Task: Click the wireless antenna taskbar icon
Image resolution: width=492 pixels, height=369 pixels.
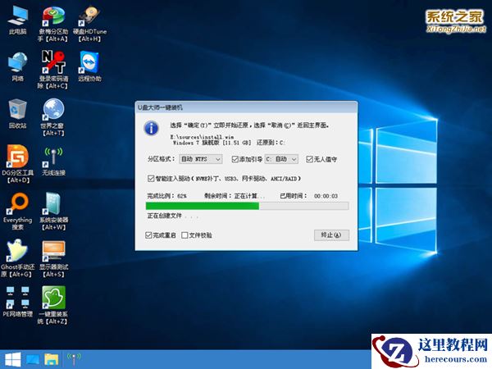Action: click(74, 359)
